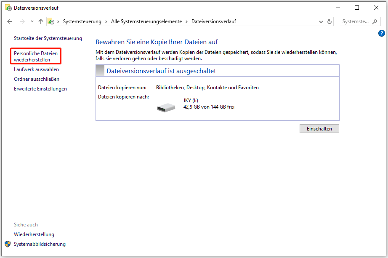
Task: Click the Einschalten button
Action: (319, 128)
